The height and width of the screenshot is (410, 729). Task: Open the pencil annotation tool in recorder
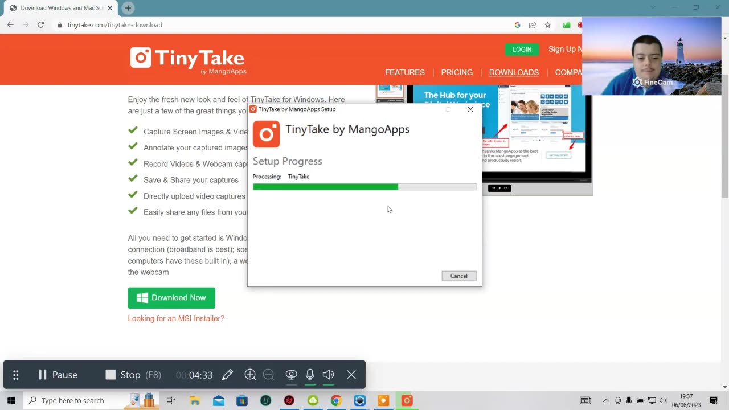click(x=227, y=375)
